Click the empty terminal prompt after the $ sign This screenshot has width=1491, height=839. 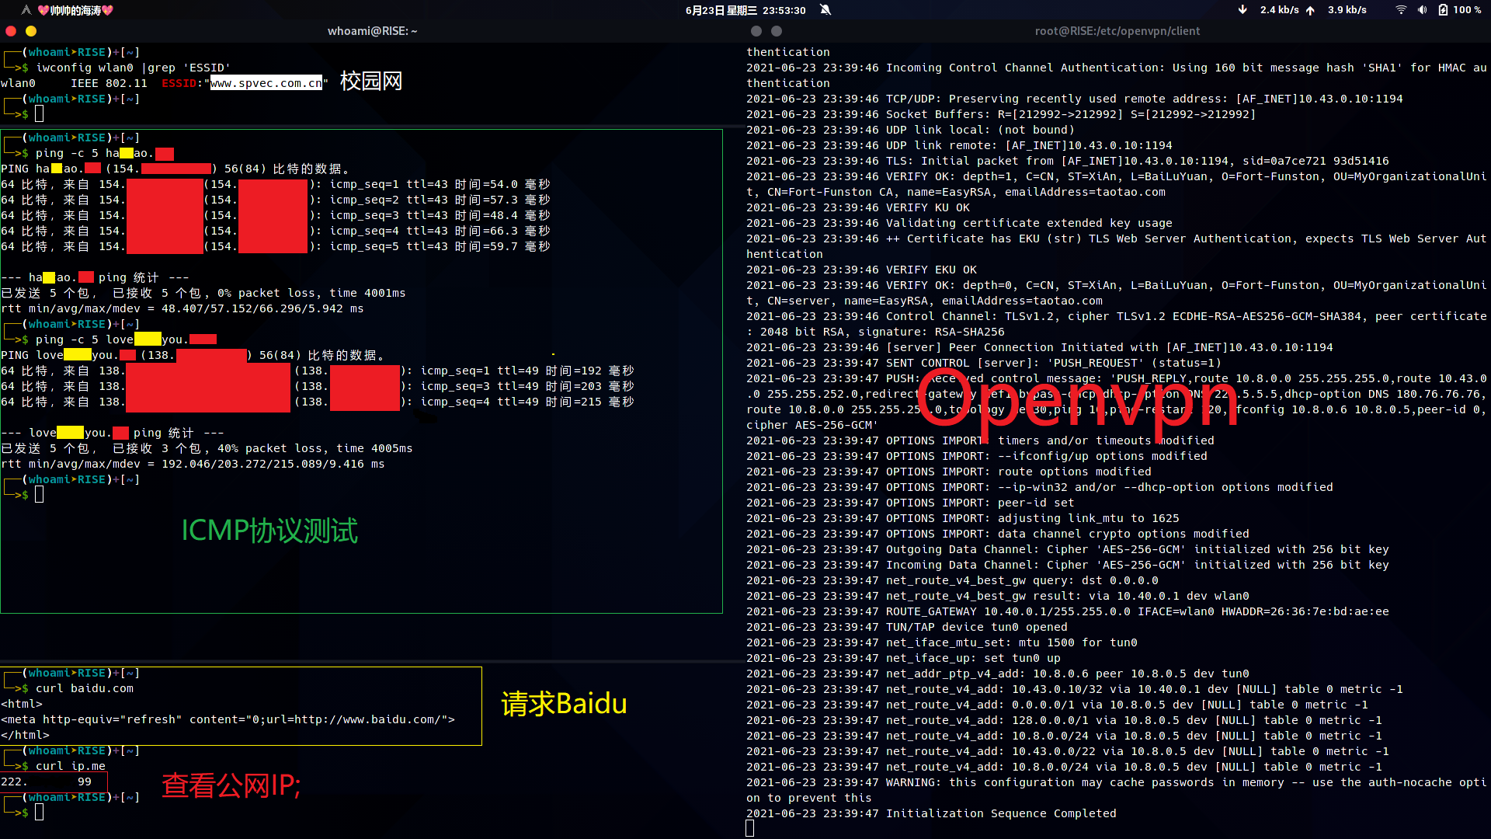(x=40, y=812)
